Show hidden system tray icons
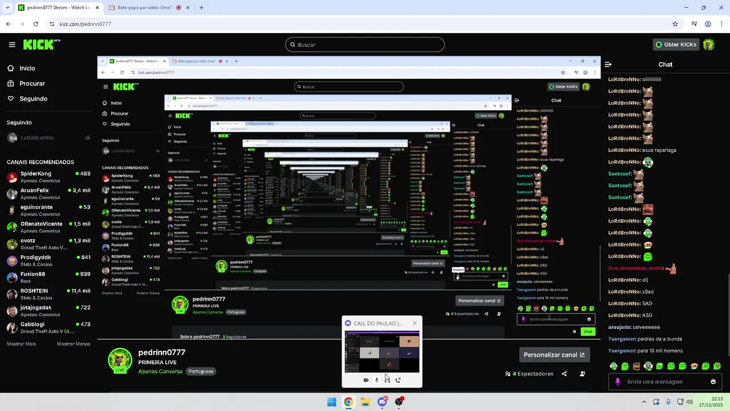 [x=644, y=402]
